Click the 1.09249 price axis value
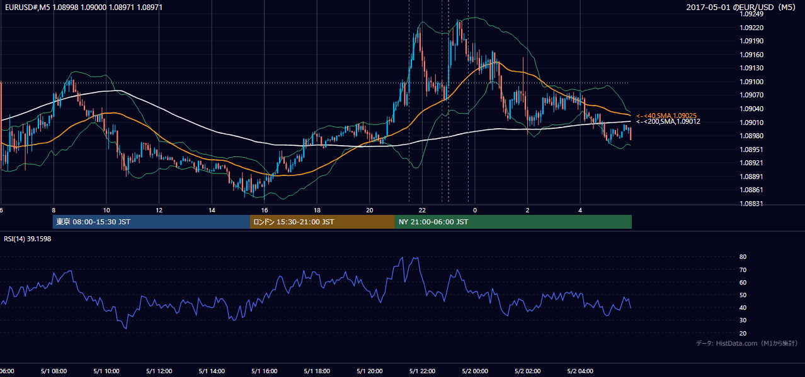 pos(752,14)
